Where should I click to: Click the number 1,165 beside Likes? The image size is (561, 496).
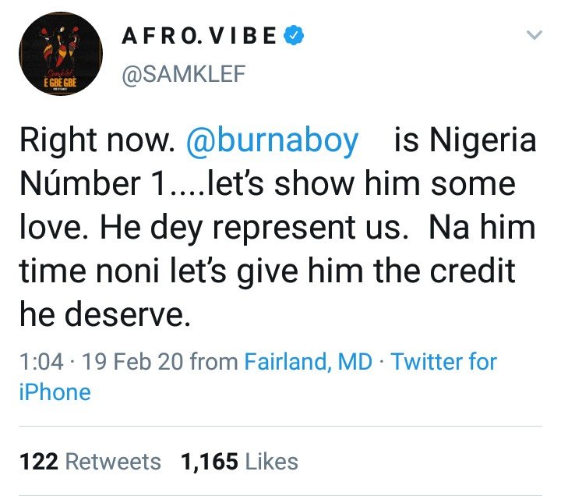(209, 461)
